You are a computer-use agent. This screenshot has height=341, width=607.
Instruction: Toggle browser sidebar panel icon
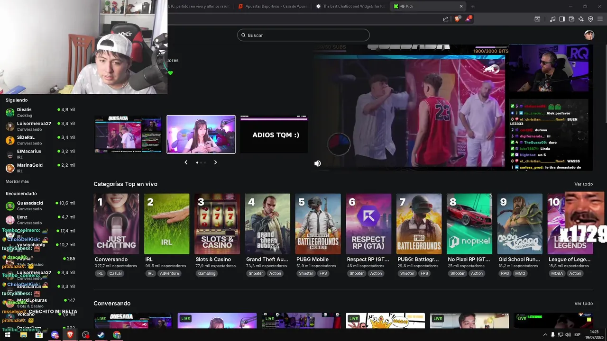tap(562, 19)
